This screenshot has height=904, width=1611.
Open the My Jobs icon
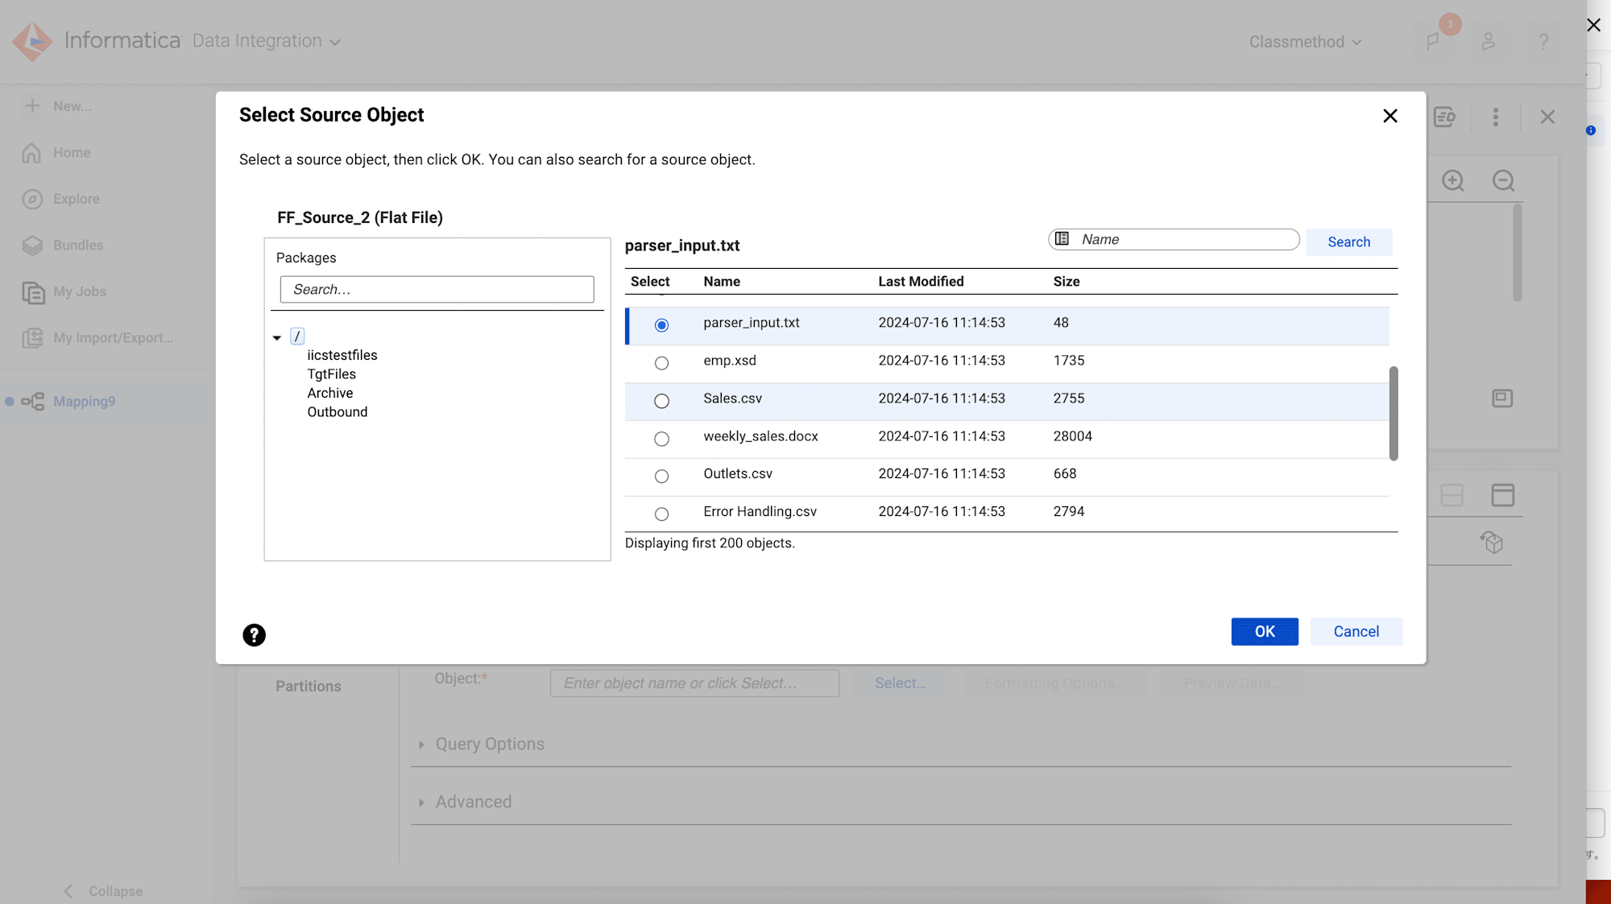coord(32,292)
